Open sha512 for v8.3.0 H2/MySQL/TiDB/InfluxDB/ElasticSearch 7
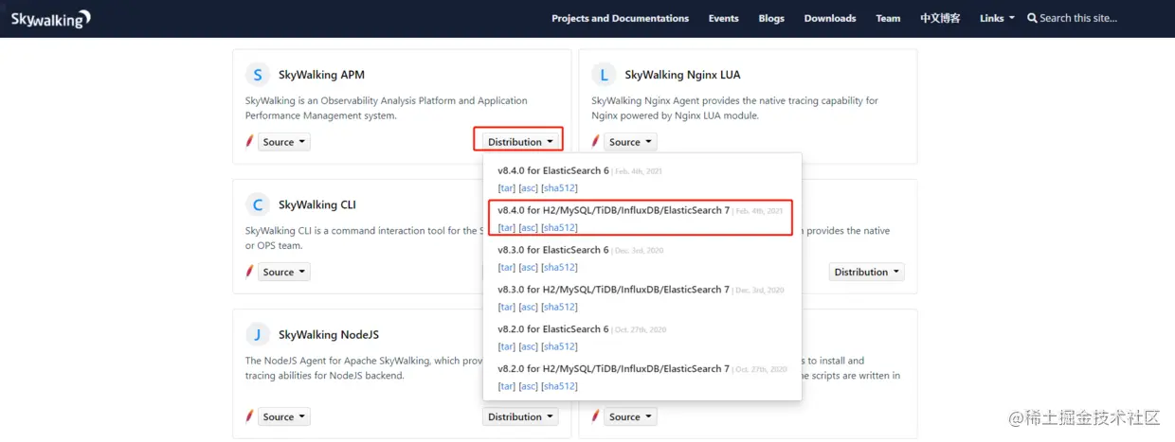Screen dimensions: 1175x442 [x=559, y=308]
